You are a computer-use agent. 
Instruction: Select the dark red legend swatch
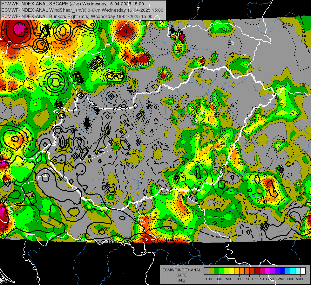click(x=257, y=271)
